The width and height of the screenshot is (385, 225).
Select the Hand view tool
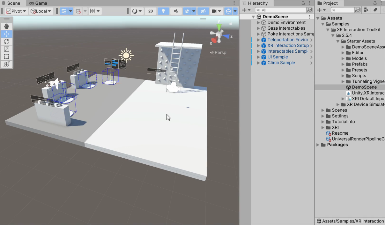click(7, 26)
